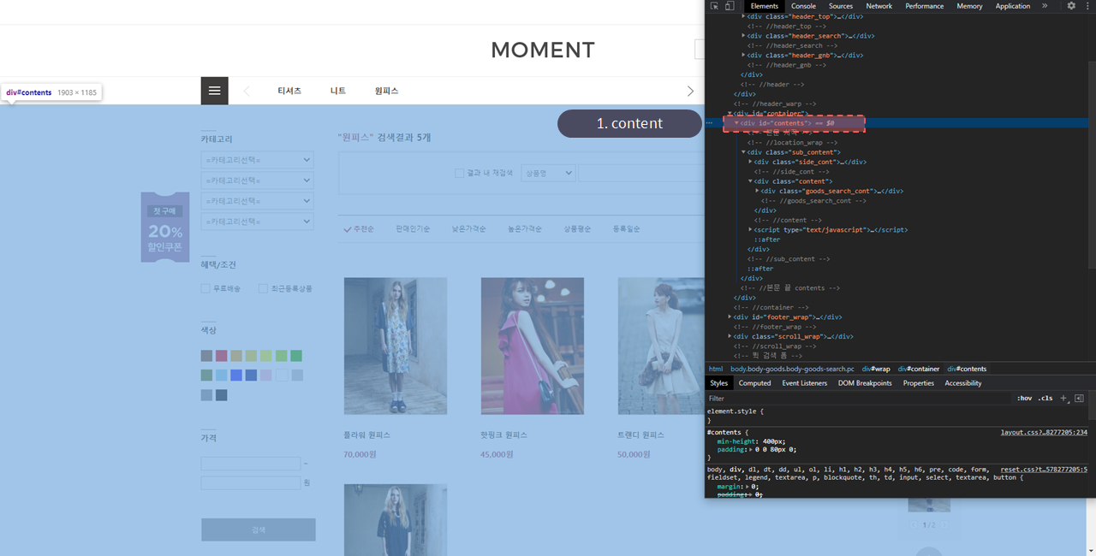This screenshot has height=556, width=1096.
Task: Open DevTools settings gear
Action: click(x=1071, y=6)
